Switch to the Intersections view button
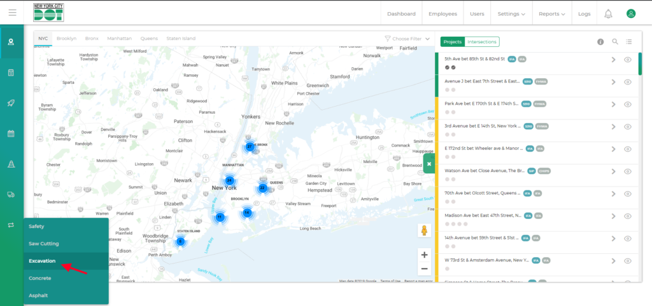Viewport: 652px width, 306px height. (x=482, y=42)
